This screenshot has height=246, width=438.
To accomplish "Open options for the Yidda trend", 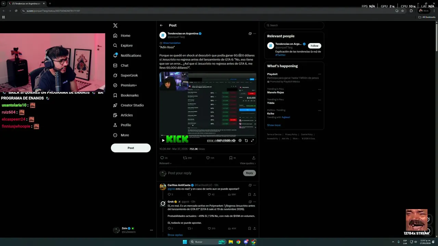I will point(320,100).
